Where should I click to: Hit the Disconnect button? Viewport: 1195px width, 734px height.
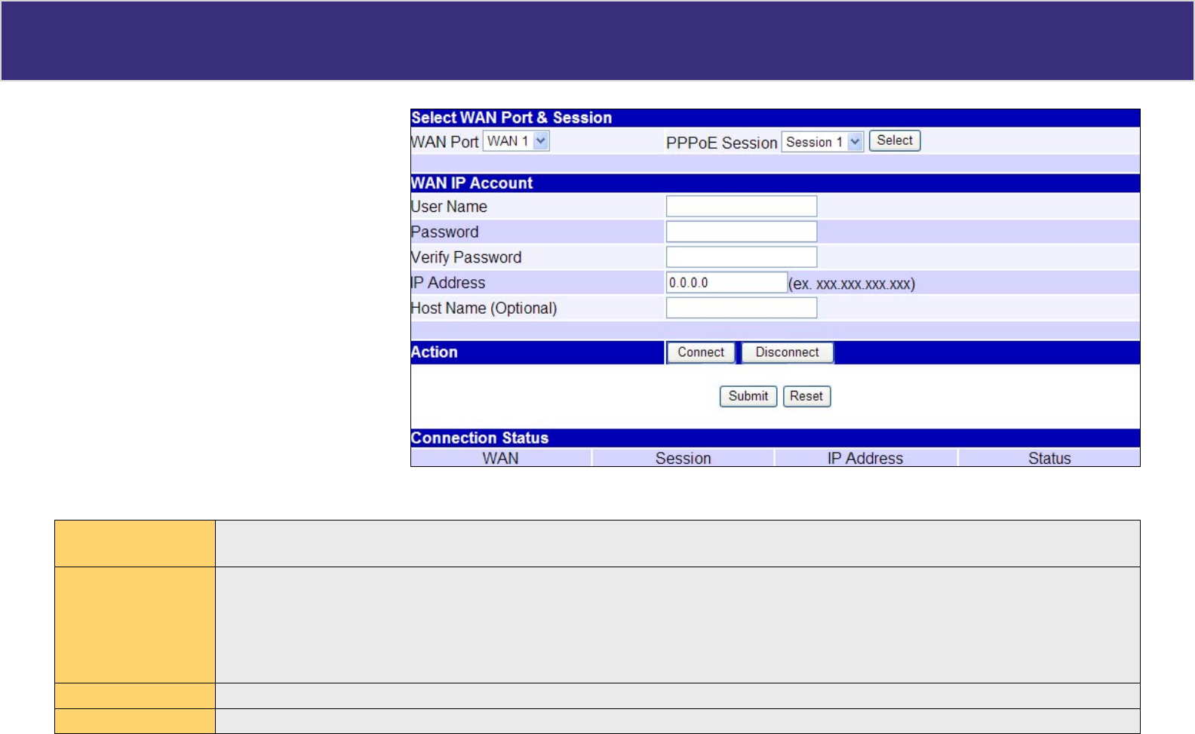pos(787,352)
